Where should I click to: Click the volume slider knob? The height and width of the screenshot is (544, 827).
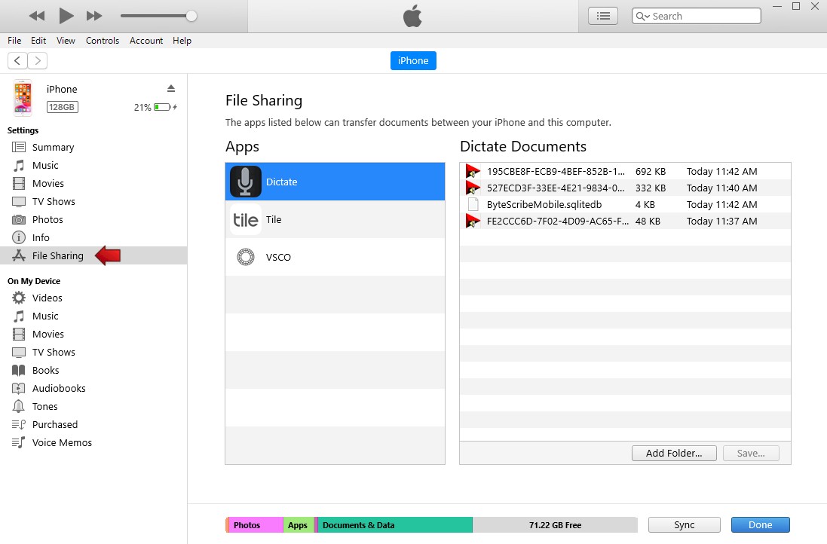pos(191,16)
